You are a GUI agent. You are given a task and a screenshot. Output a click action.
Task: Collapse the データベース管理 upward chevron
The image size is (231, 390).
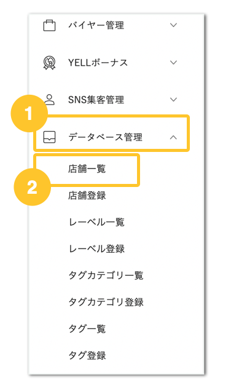pyautogui.click(x=173, y=137)
